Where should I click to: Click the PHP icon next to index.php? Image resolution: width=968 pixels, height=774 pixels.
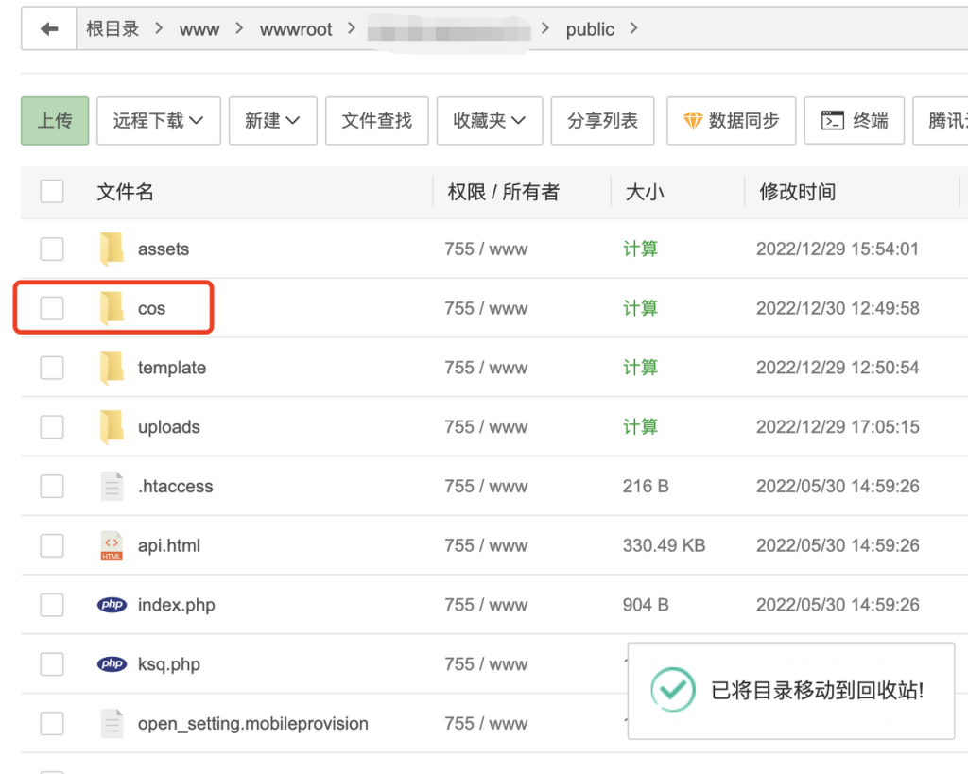point(111,605)
